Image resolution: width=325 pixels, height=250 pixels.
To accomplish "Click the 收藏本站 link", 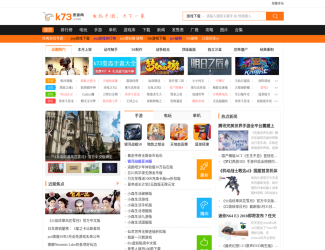I will (277, 3).
